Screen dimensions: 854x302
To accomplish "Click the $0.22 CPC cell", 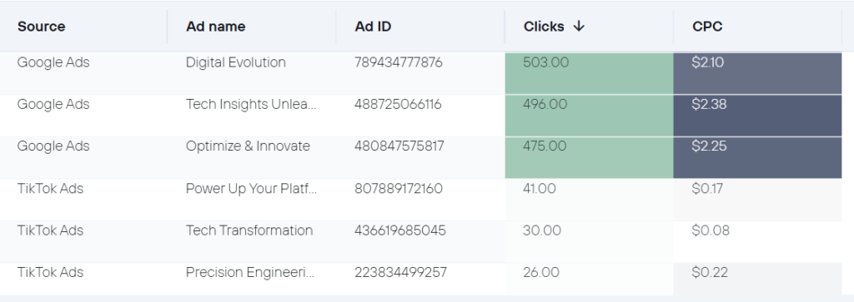I will point(757,280).
